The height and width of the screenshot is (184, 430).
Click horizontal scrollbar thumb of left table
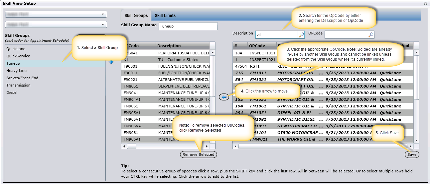tap(132, 146)
